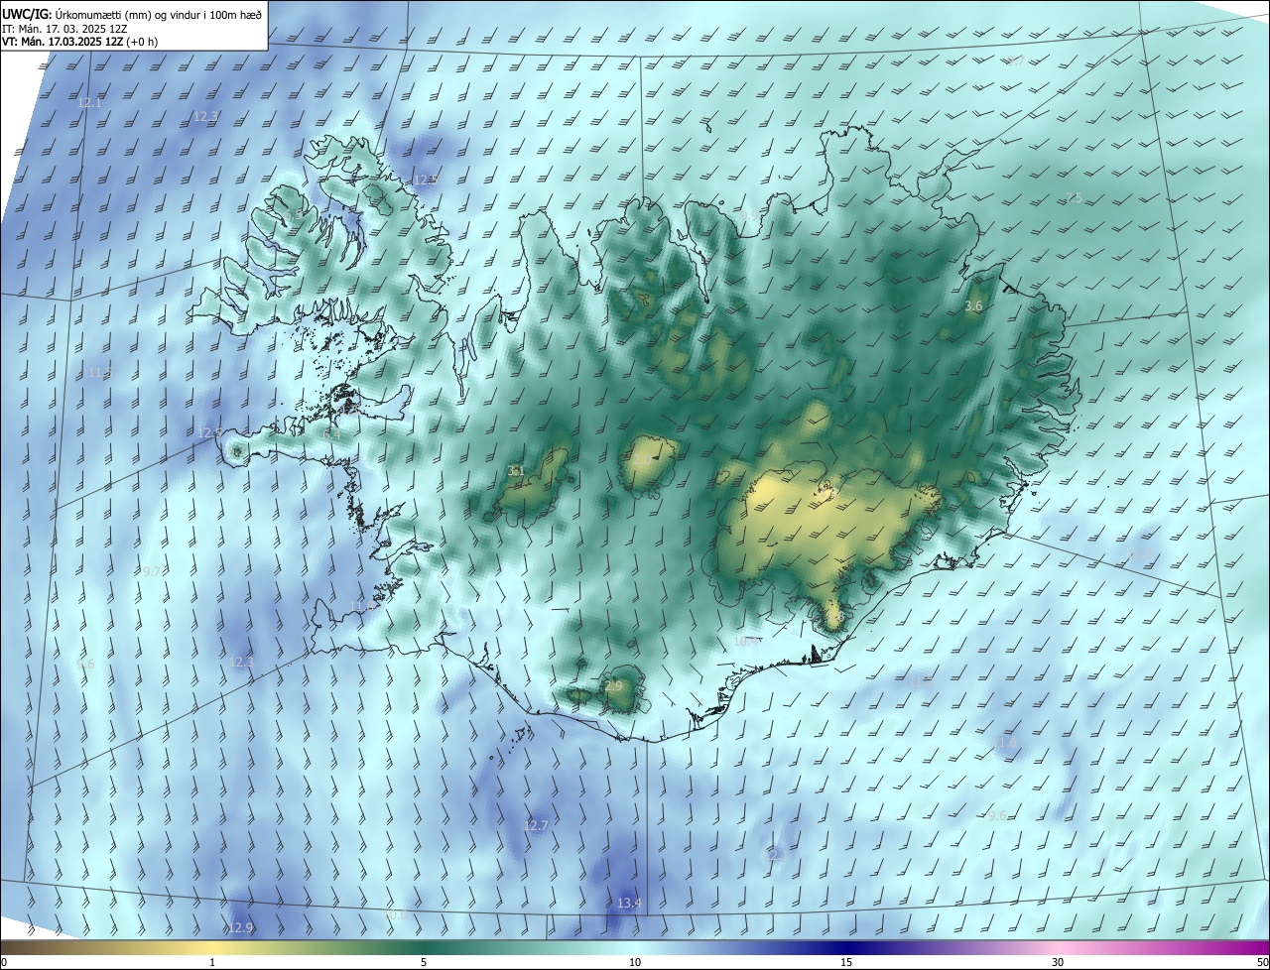Click the 6.4 value on Snæfellsnes peninsula
This screenshot has height=970, width=1270.
pyautogui.click(x=332, y=434)
